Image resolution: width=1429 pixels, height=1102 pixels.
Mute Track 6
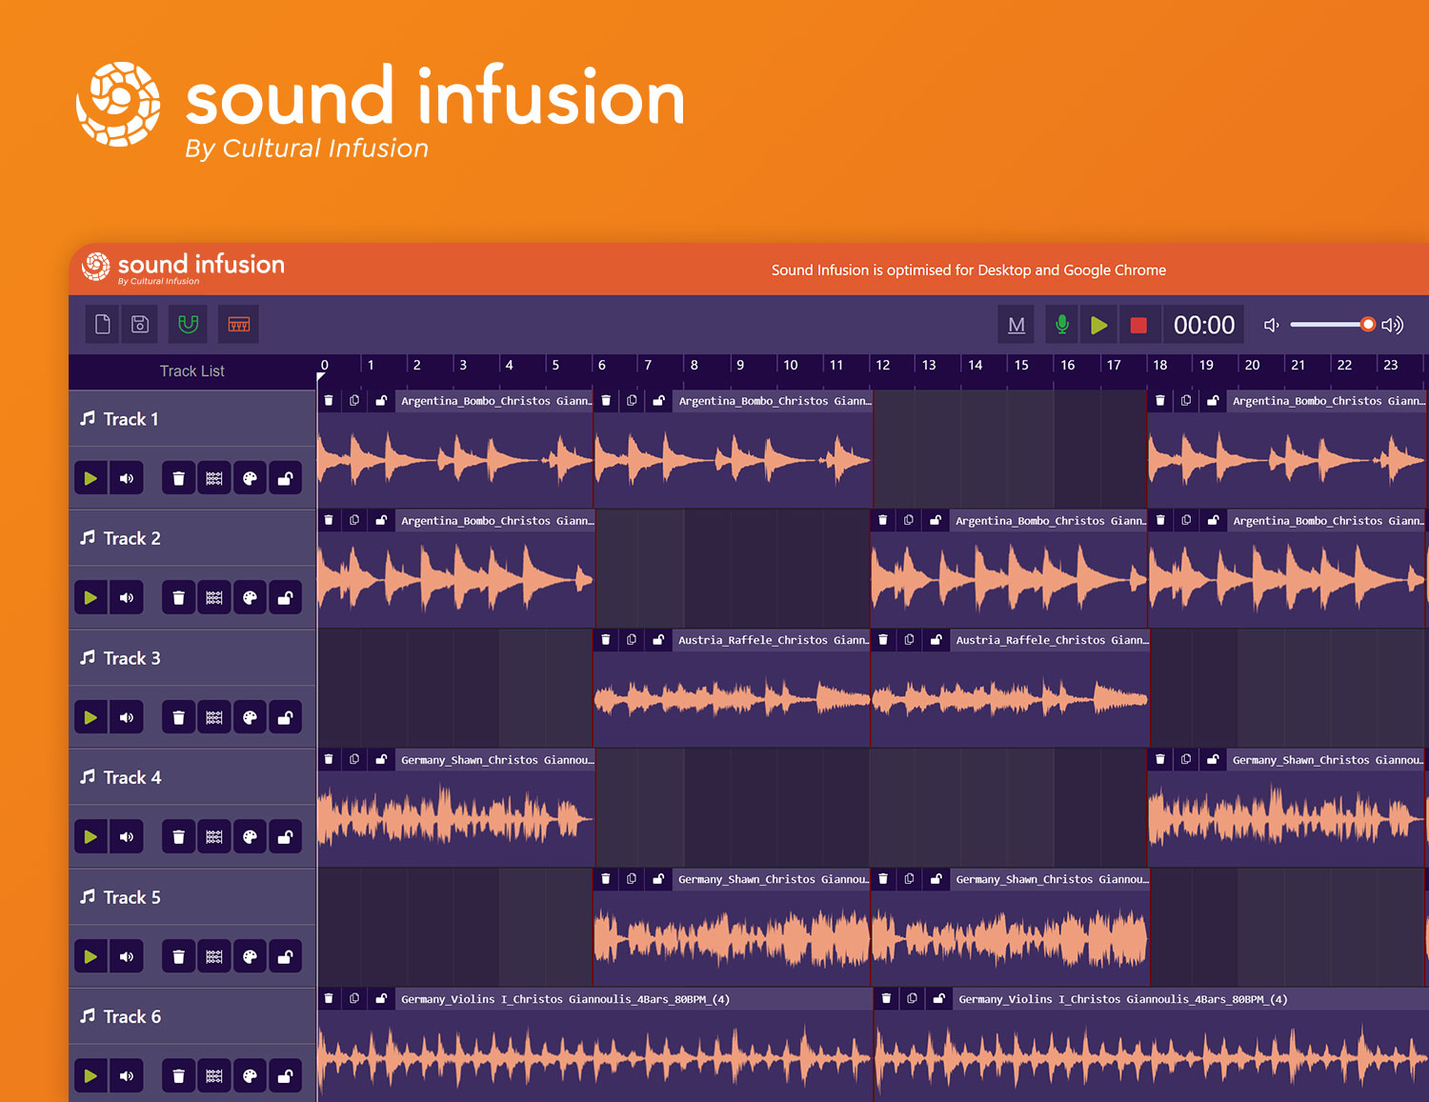[x=127, y=1076]
